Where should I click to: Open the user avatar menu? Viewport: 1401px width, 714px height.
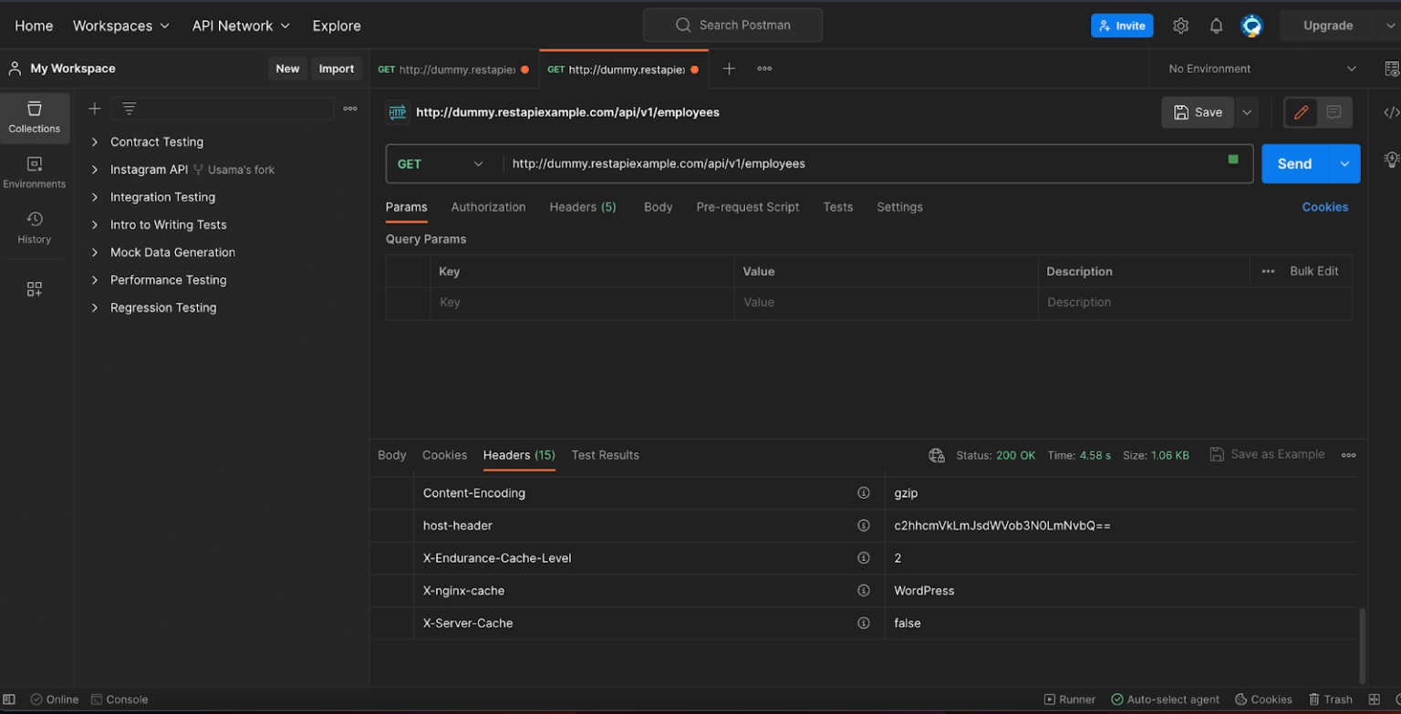pyautogui.click(x=1251, y=26)
